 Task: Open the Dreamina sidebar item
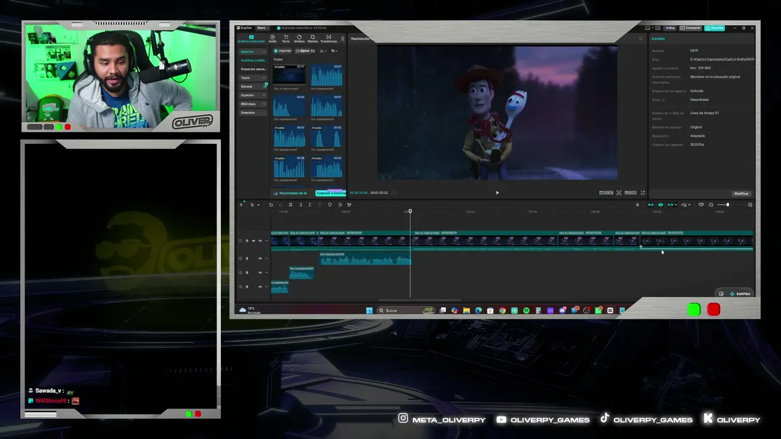coord(253,113)
